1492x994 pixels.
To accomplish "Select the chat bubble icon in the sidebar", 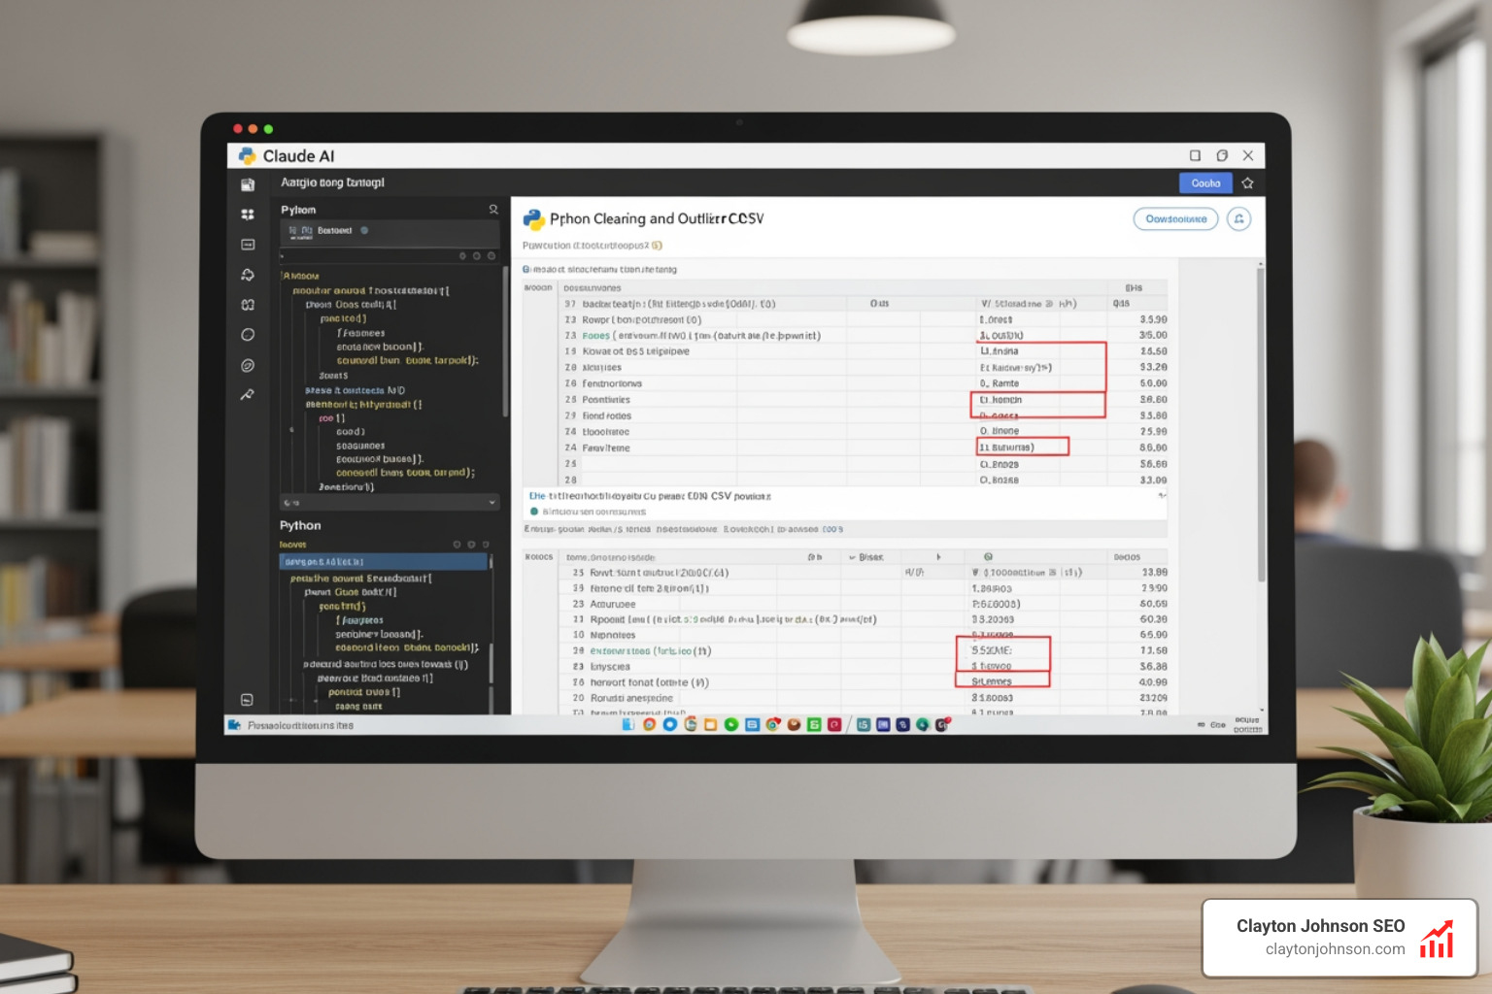I will (248, 334).
